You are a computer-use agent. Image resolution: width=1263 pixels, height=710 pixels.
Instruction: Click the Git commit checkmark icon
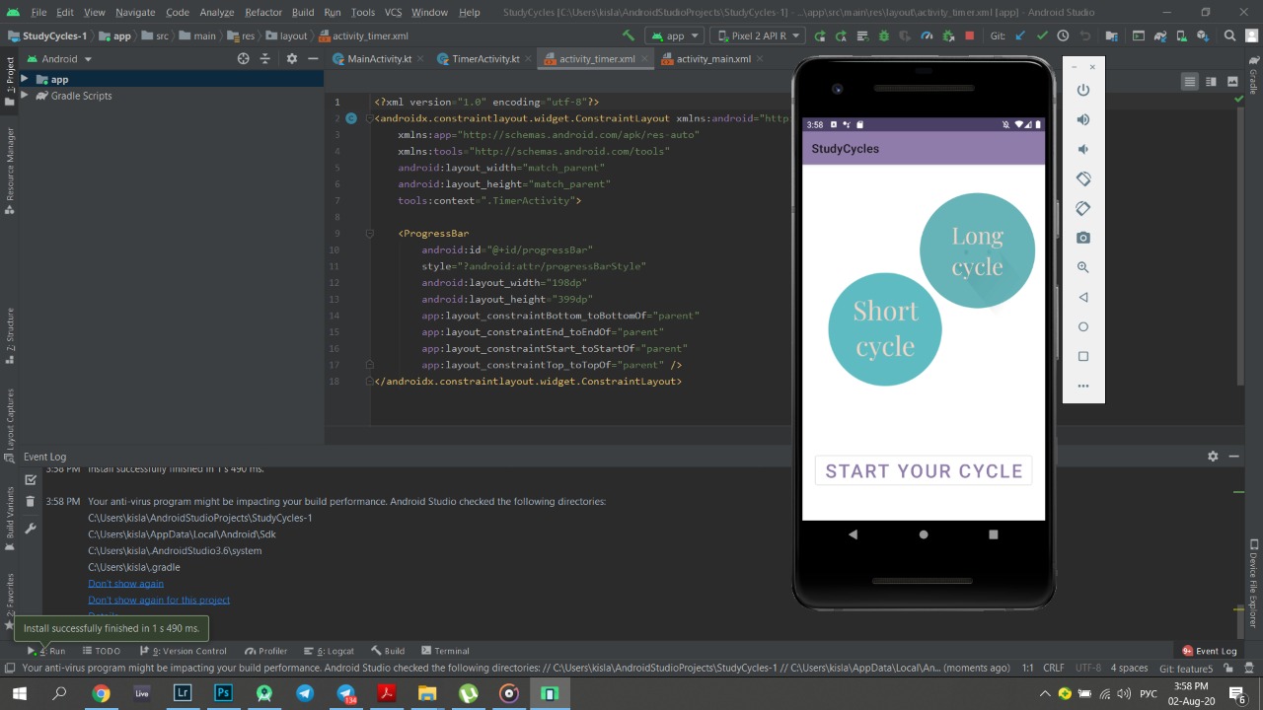(x=1041, y=35)
